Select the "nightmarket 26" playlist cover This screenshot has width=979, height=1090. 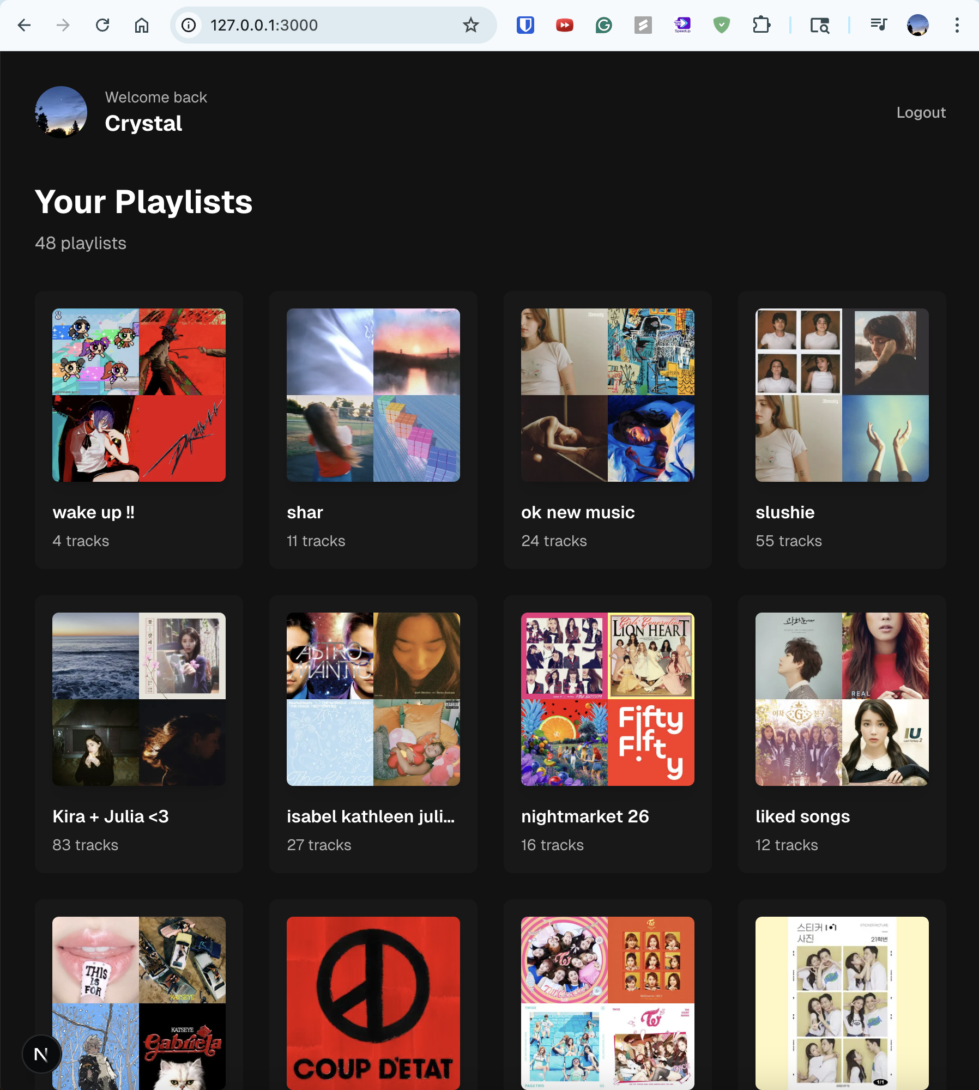tap(607, 699)
